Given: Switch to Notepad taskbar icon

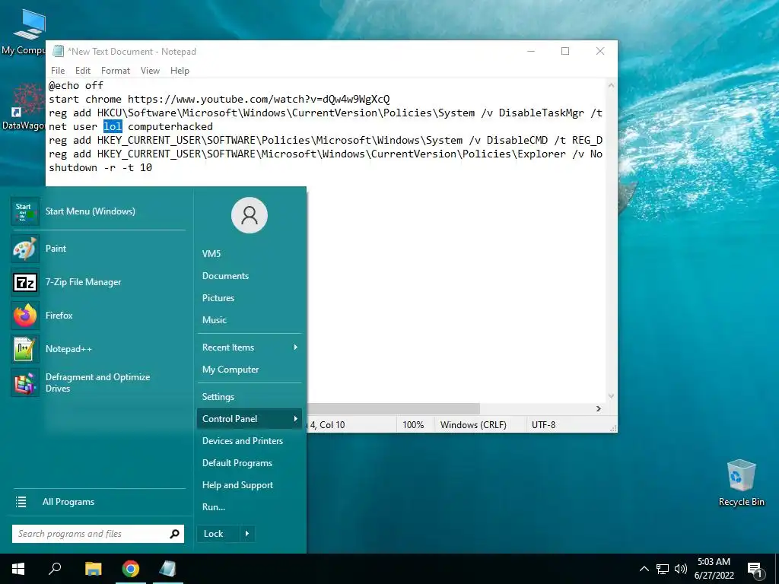Looking at the screenshot, I should pos(168,569).
